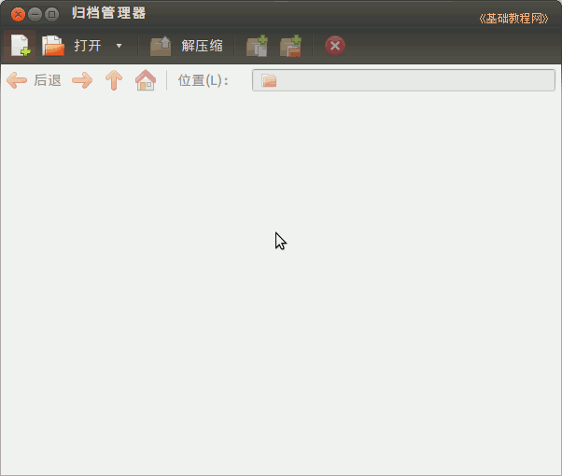
Task: Stop the operation with the red X icon
Action: [335, 46]
